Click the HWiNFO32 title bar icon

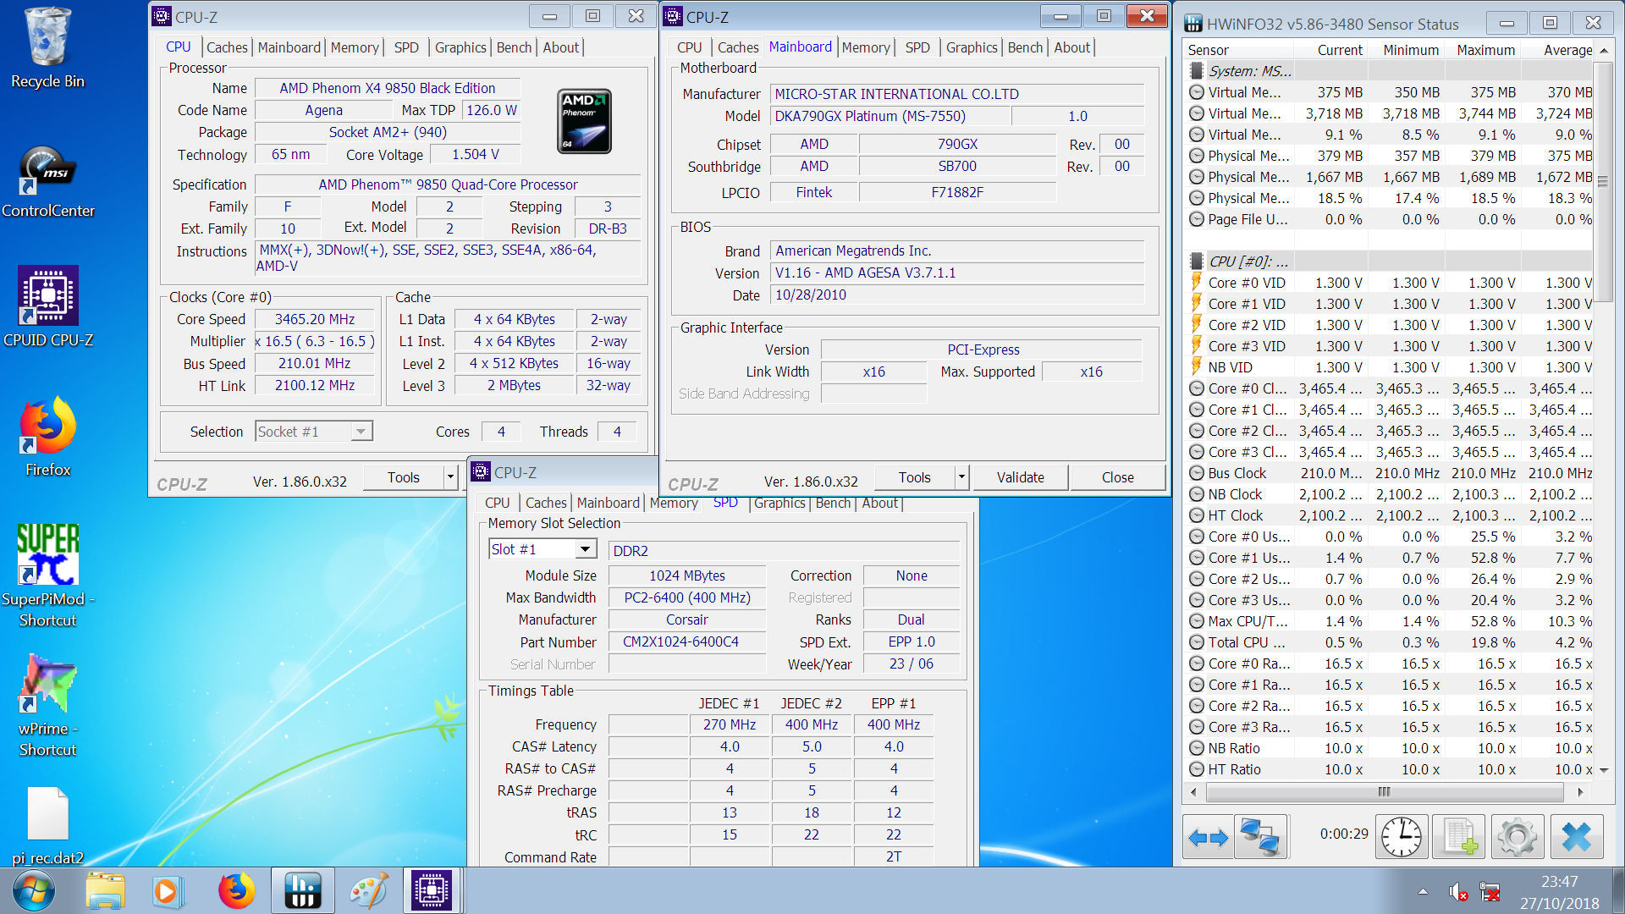point(1193,23)
